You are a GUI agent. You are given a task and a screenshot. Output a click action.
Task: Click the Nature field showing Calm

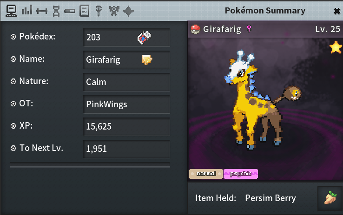pos(126,82)
